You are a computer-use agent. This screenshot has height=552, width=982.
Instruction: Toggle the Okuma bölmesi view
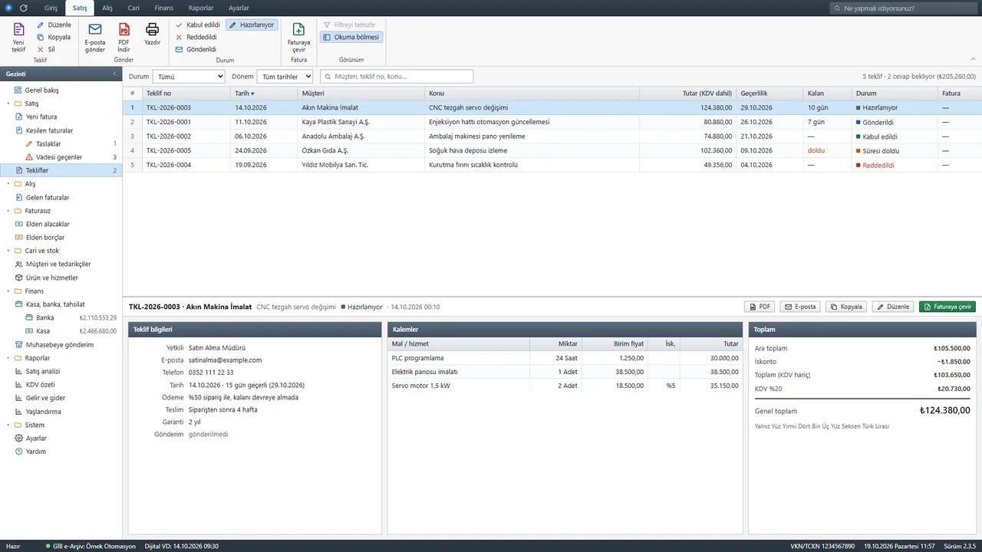[x=351, y=37]
